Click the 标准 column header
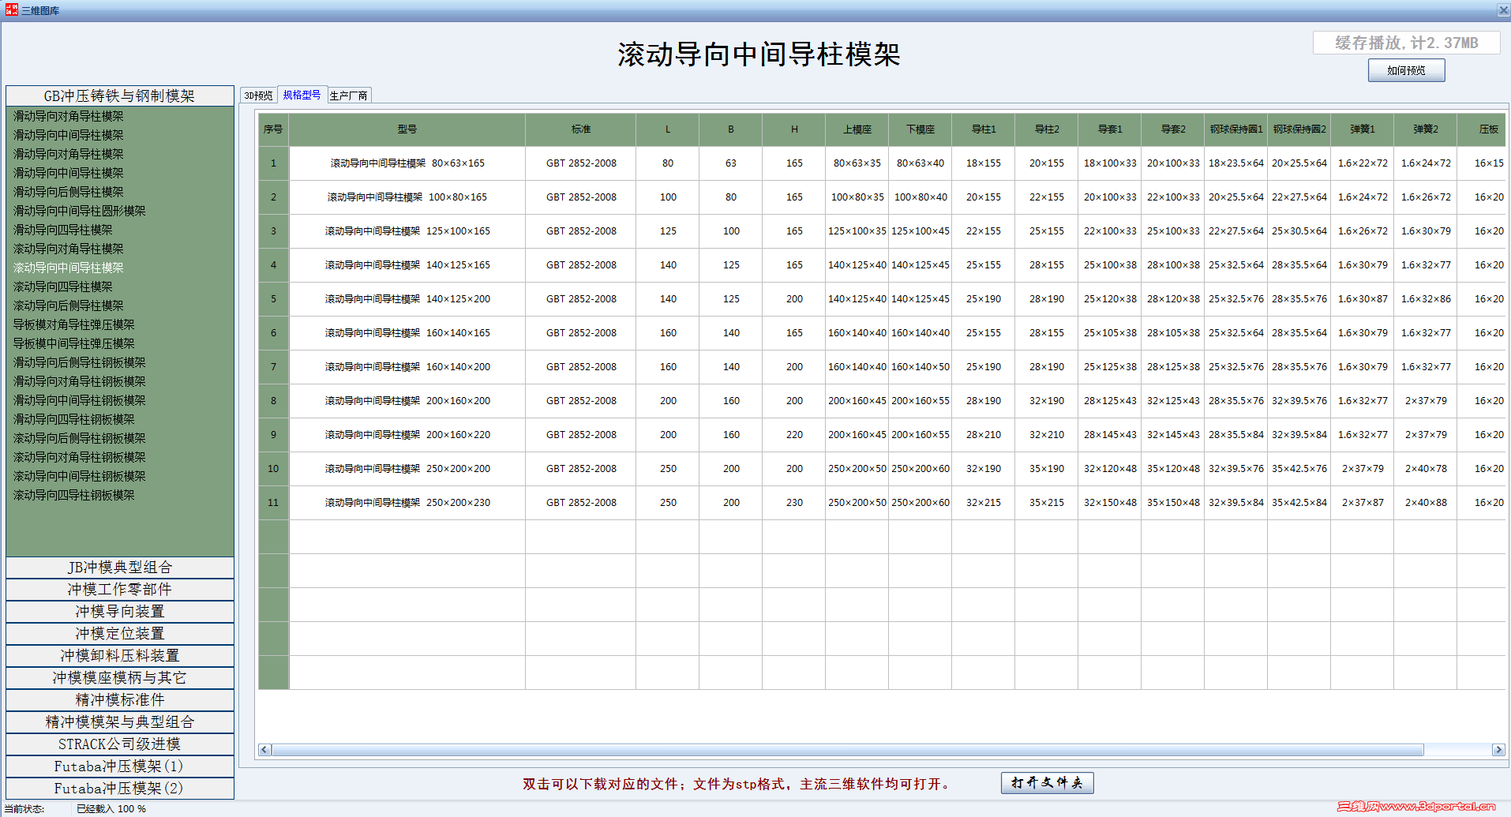This screenshot has width=1511, height=817. point(581,129)
